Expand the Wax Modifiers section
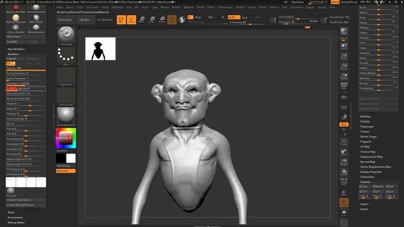The image size is (404, 227). point(16,49)
